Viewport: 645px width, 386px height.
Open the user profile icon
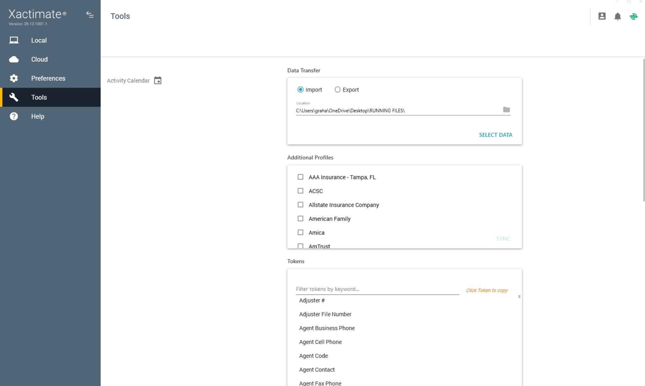(602, 16)
